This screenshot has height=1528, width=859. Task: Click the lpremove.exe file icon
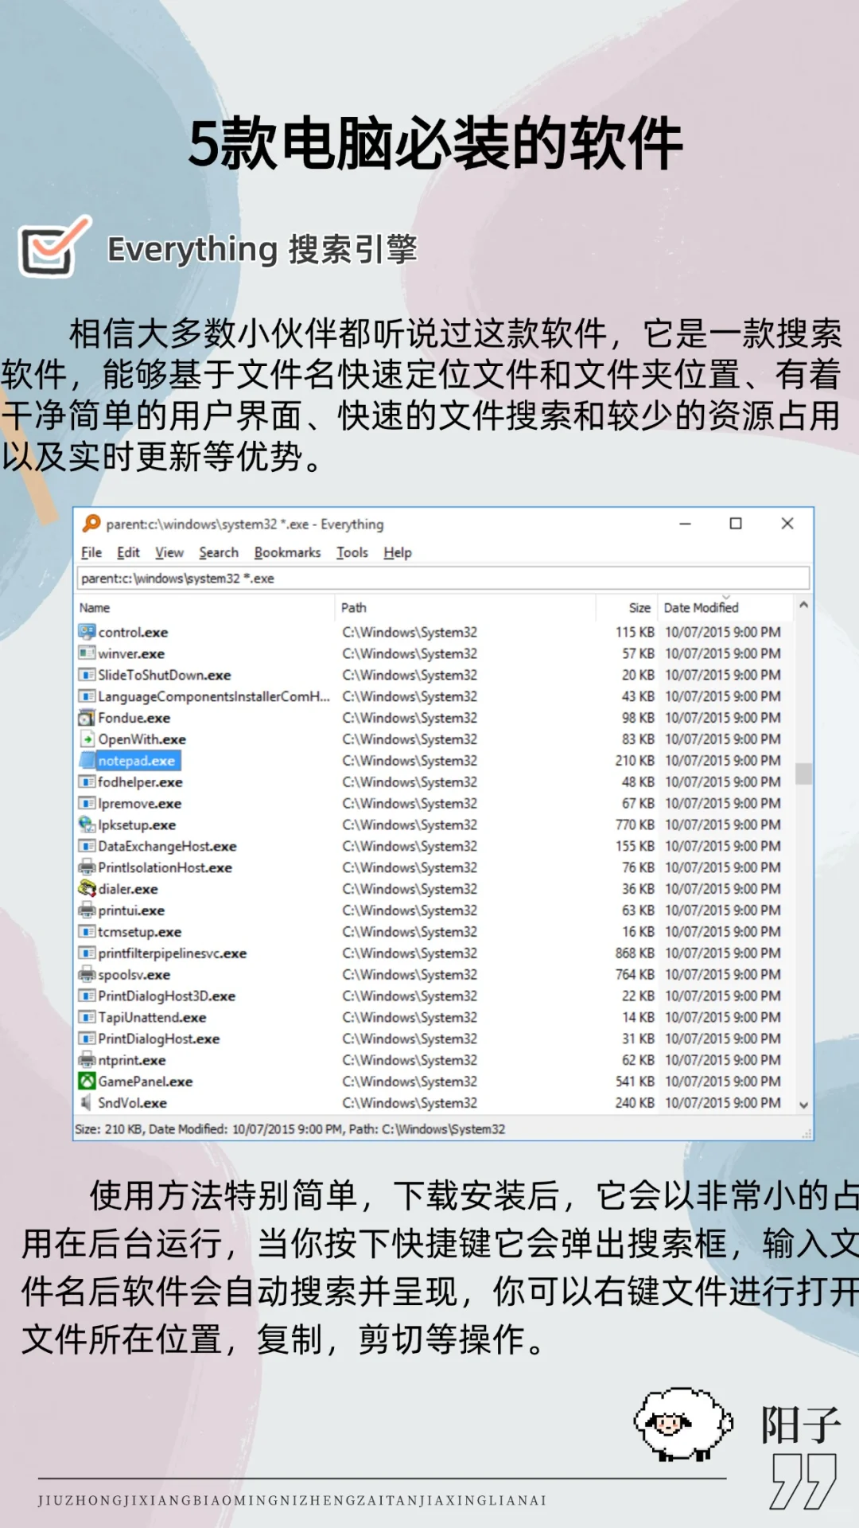(x=87, y=804)
